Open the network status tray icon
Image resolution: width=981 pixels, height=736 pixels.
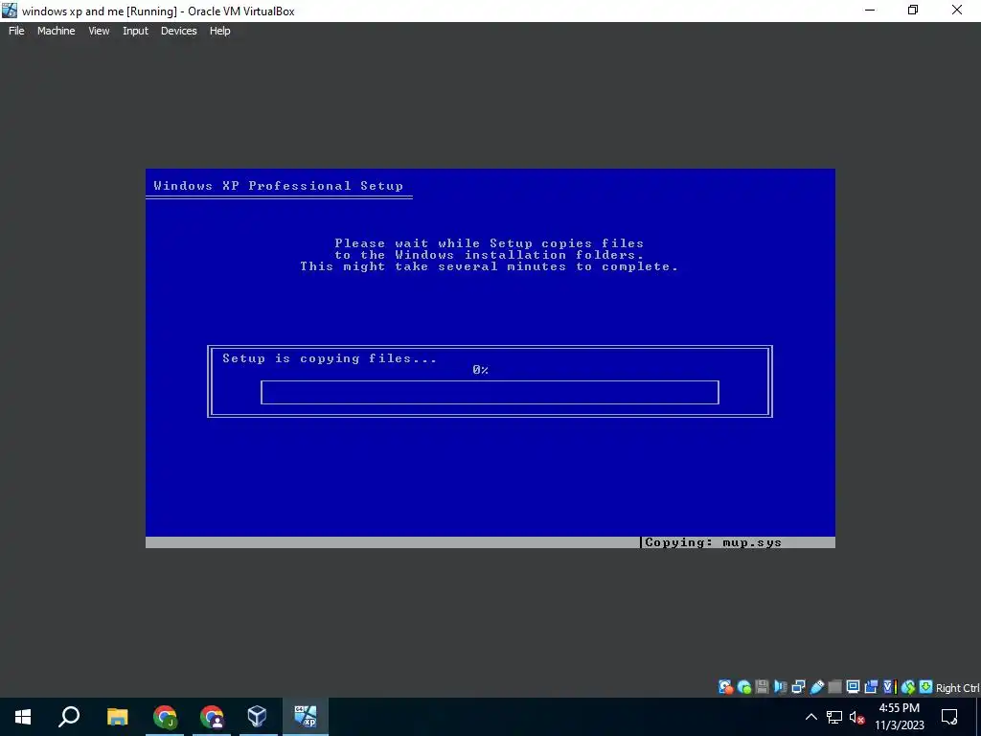(x=834, y=717)
